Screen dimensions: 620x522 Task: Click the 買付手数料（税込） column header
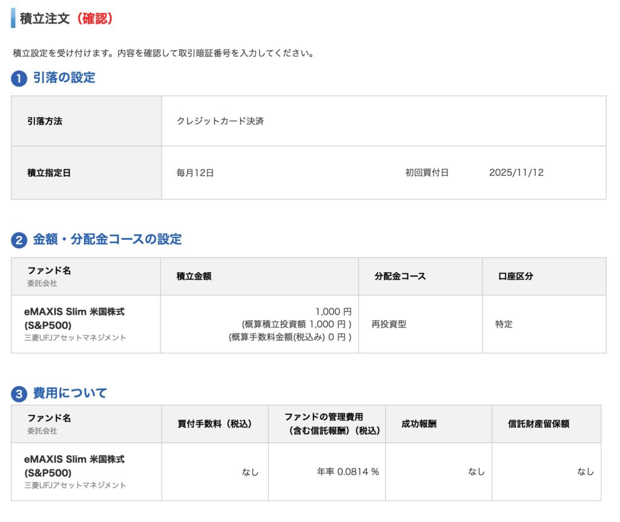[215, 424]
